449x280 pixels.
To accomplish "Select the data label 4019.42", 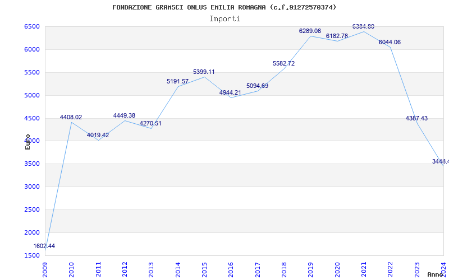I will click(98, 135).
